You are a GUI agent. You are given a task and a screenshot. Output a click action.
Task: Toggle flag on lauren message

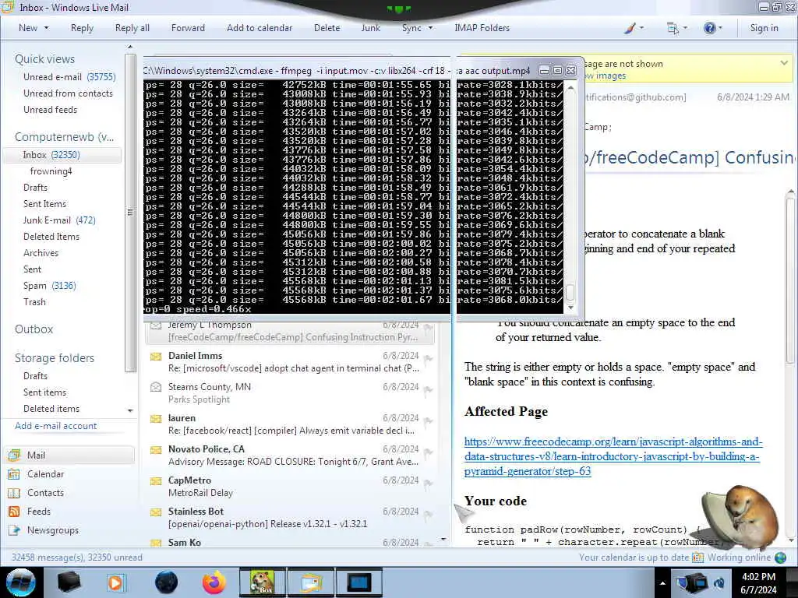[x=429, y=421]
